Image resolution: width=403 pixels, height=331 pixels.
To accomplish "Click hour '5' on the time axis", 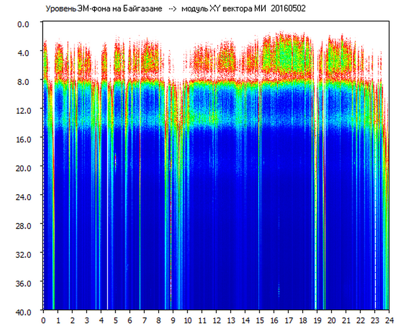I will pos(115,320).
